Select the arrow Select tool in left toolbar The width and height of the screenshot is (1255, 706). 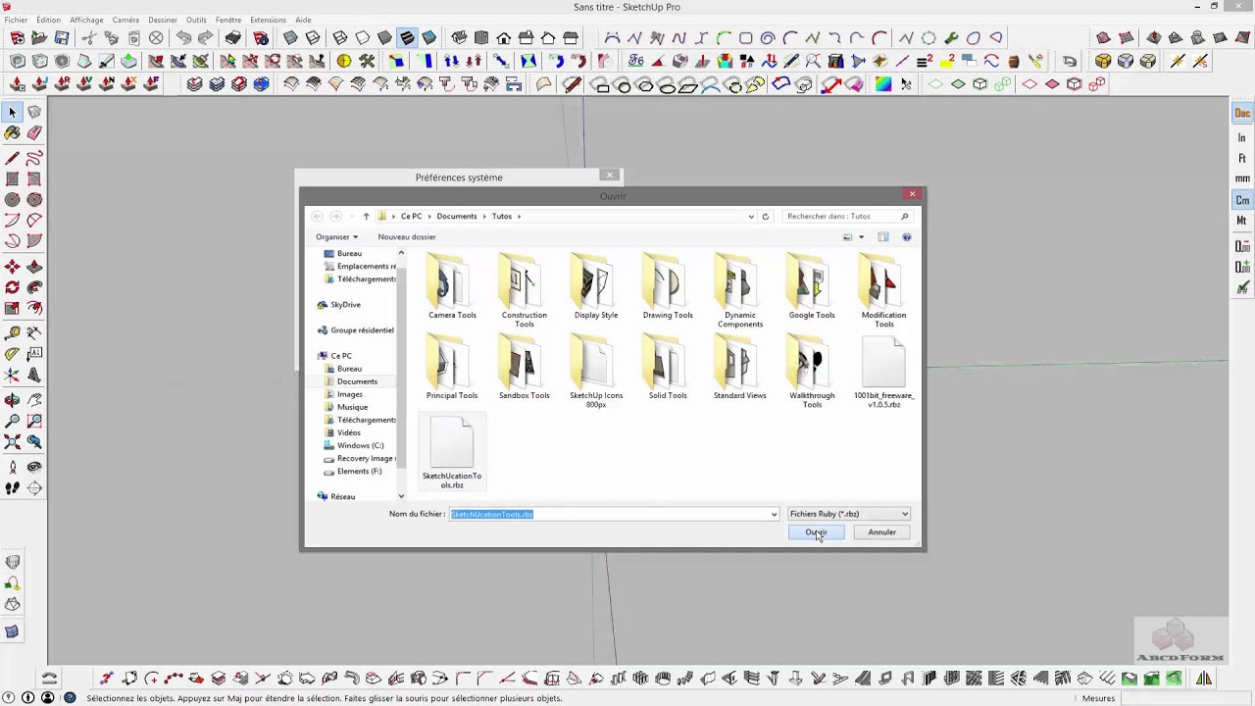[13, 113]
